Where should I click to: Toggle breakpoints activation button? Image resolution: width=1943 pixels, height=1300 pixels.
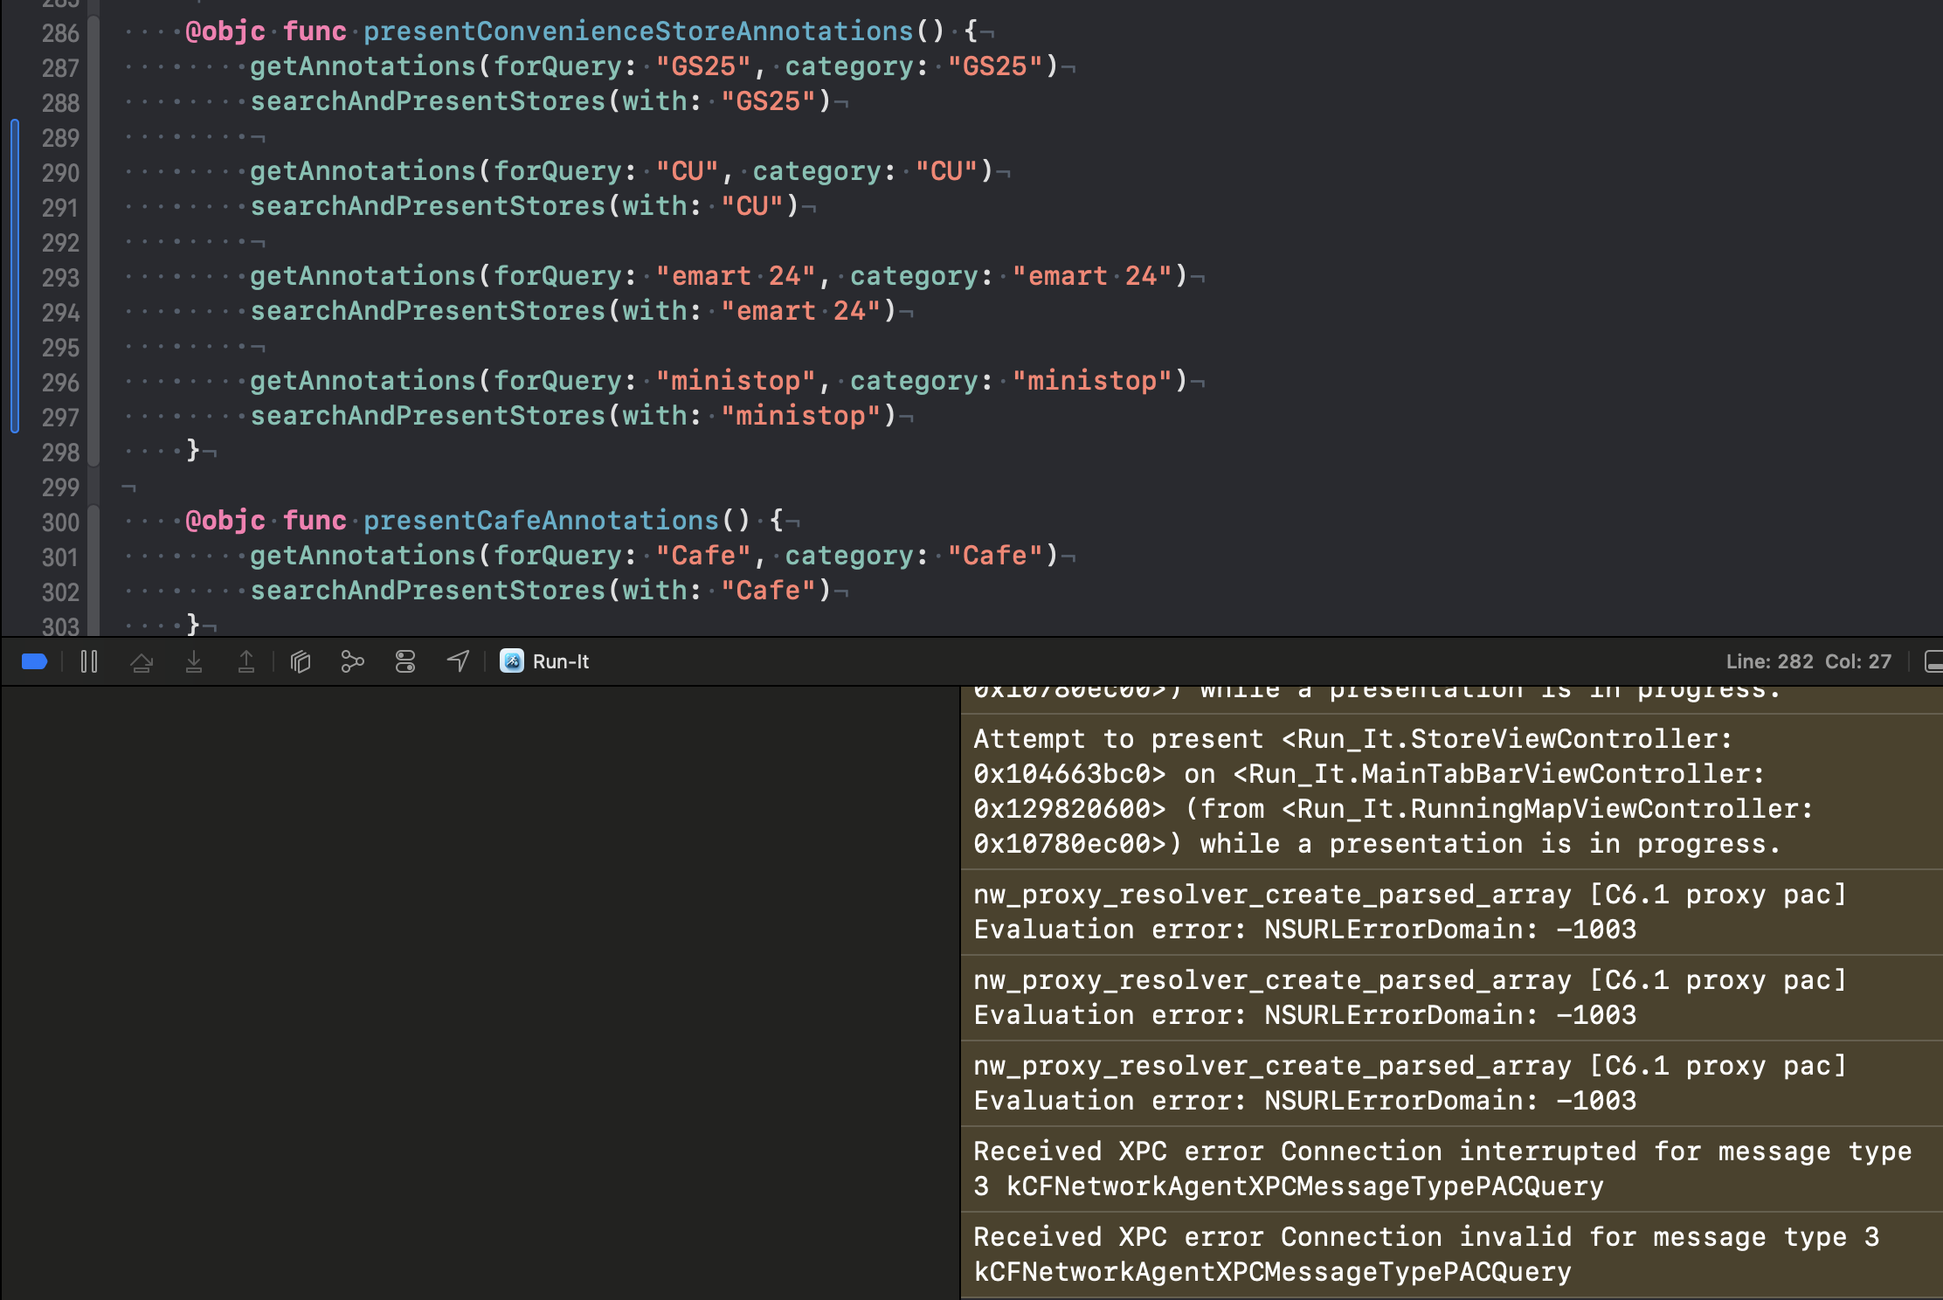coord(34,661)
